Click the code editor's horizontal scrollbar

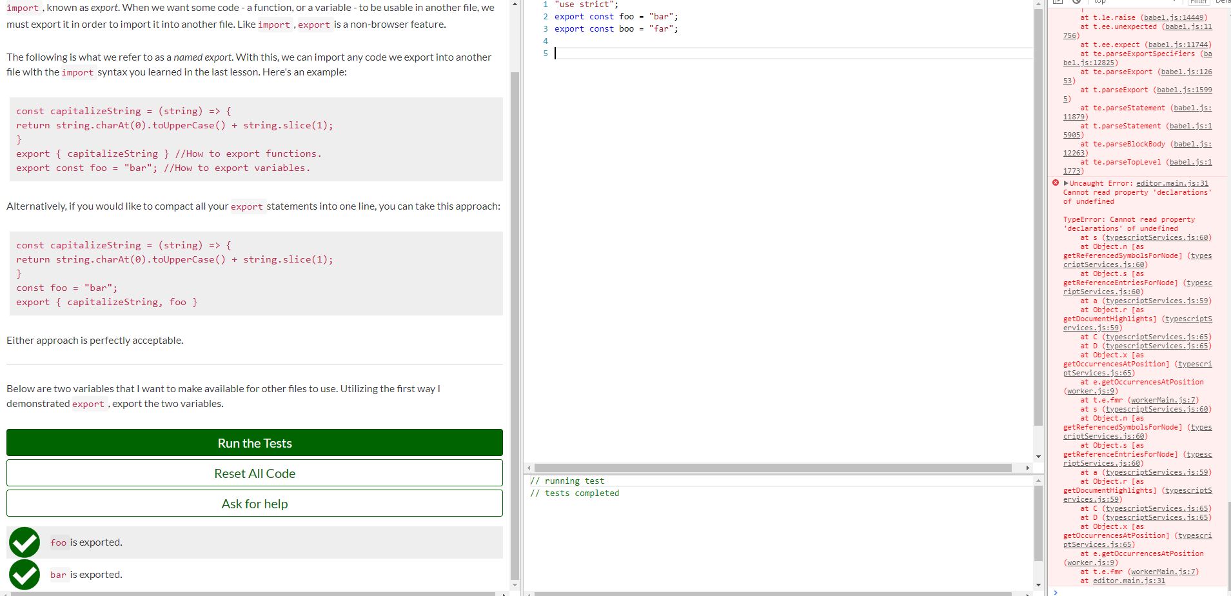tap(774, 468)
